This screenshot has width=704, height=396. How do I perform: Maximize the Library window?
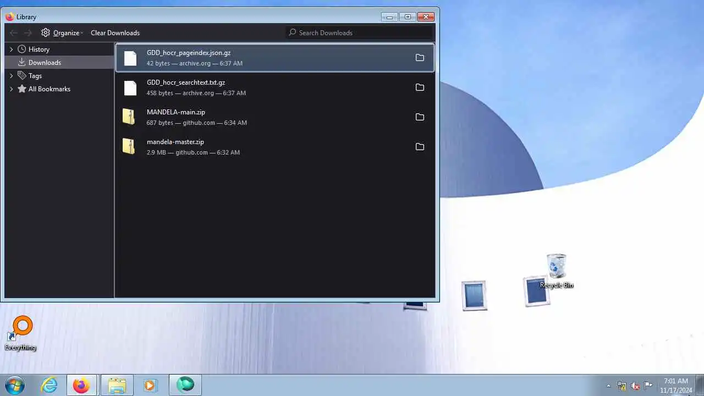(408, 16)
